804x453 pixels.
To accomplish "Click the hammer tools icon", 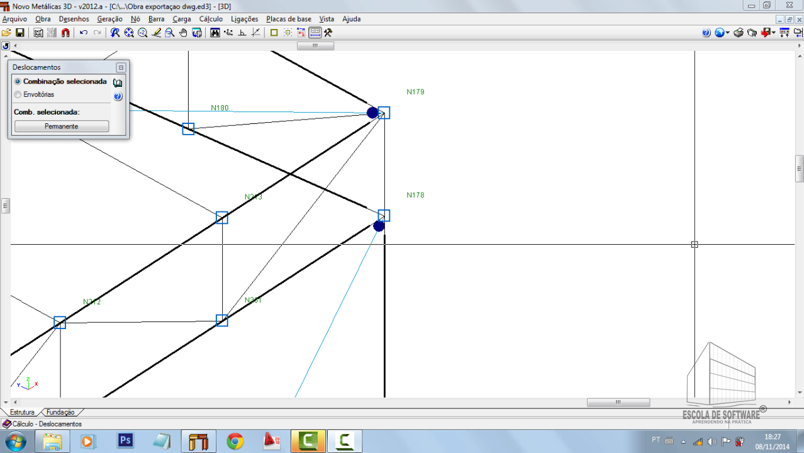I will [x=328, y=33].
